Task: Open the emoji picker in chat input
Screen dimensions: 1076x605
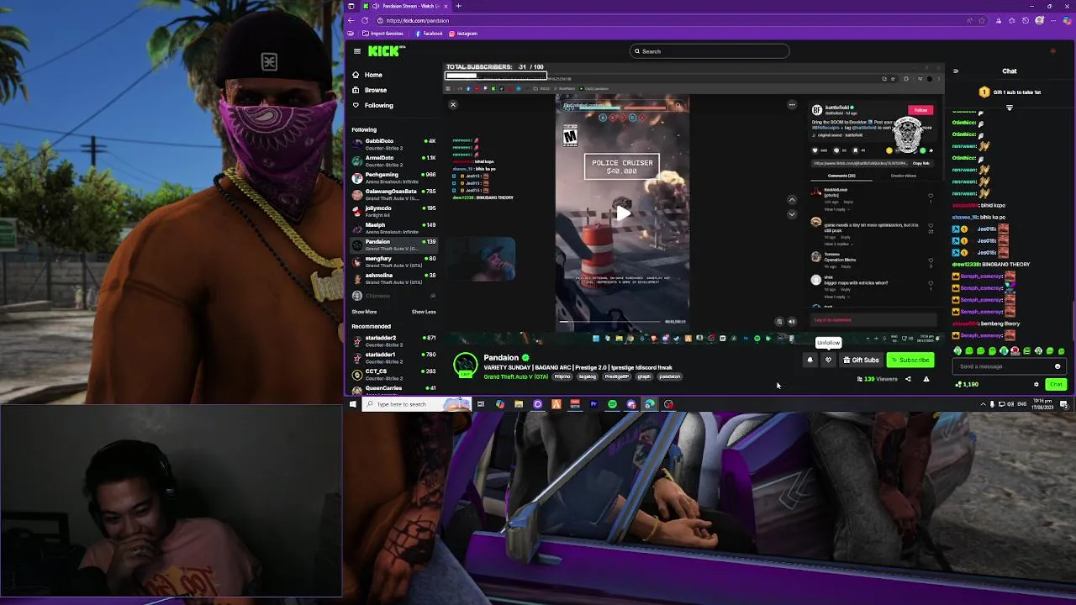Action: [1058, 366]
